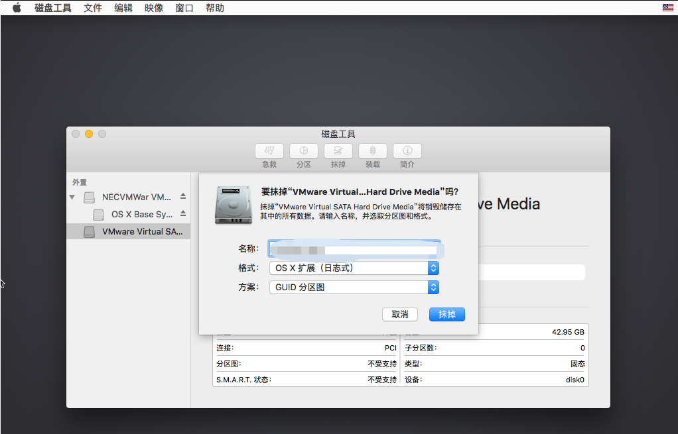678x434 pixels.
Task: Click the 名称 name input field
Action: click(x=354, y=248)
